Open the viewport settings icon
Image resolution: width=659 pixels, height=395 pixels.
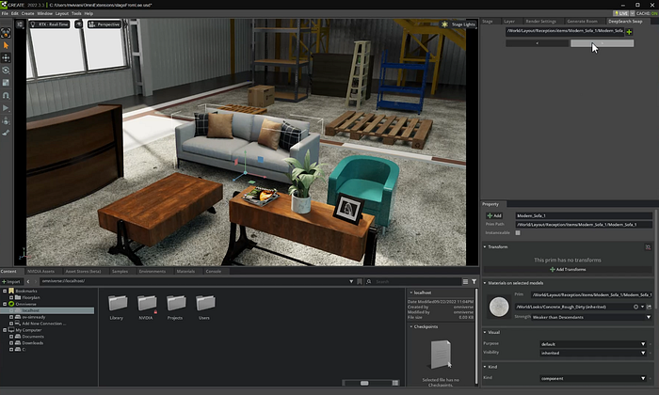click(20, 24)
